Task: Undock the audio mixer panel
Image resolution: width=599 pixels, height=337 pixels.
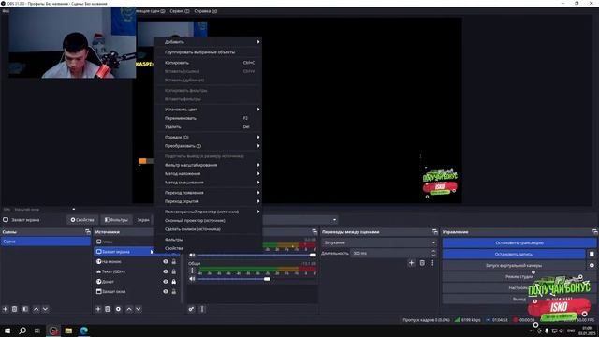Action: coord(314,232)
